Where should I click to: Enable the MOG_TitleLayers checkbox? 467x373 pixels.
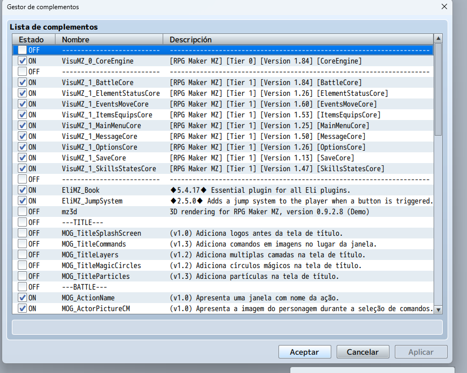click(22, 255)
